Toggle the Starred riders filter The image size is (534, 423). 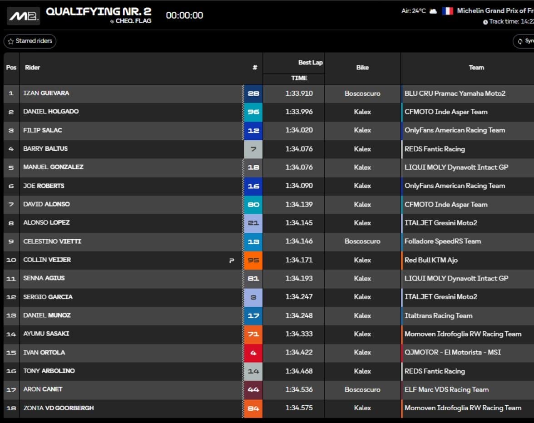coord(30,41)
